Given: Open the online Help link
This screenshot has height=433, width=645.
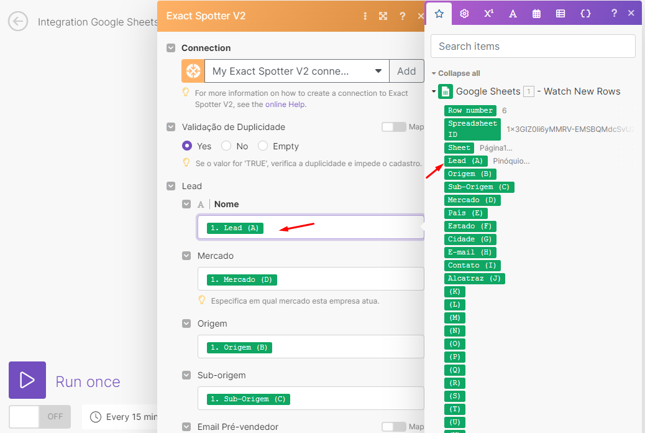Looking at the screenshot, I should [285, 105].
